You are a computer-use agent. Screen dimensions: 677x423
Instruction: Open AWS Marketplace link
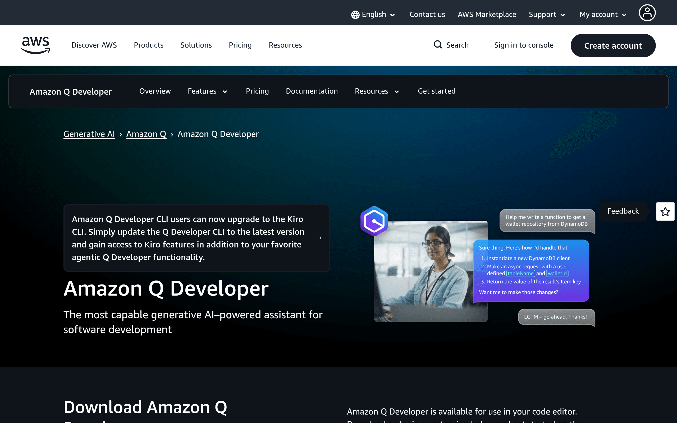[x=487, y=15]
